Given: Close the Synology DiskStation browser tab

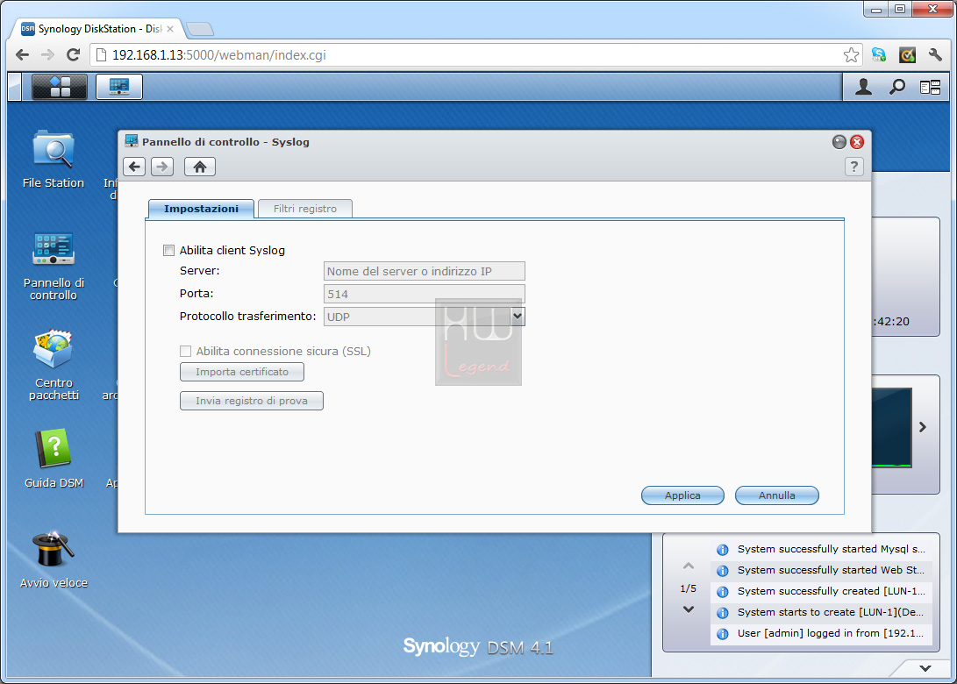Looking at the screenshot, I should [x=170, y=29].
